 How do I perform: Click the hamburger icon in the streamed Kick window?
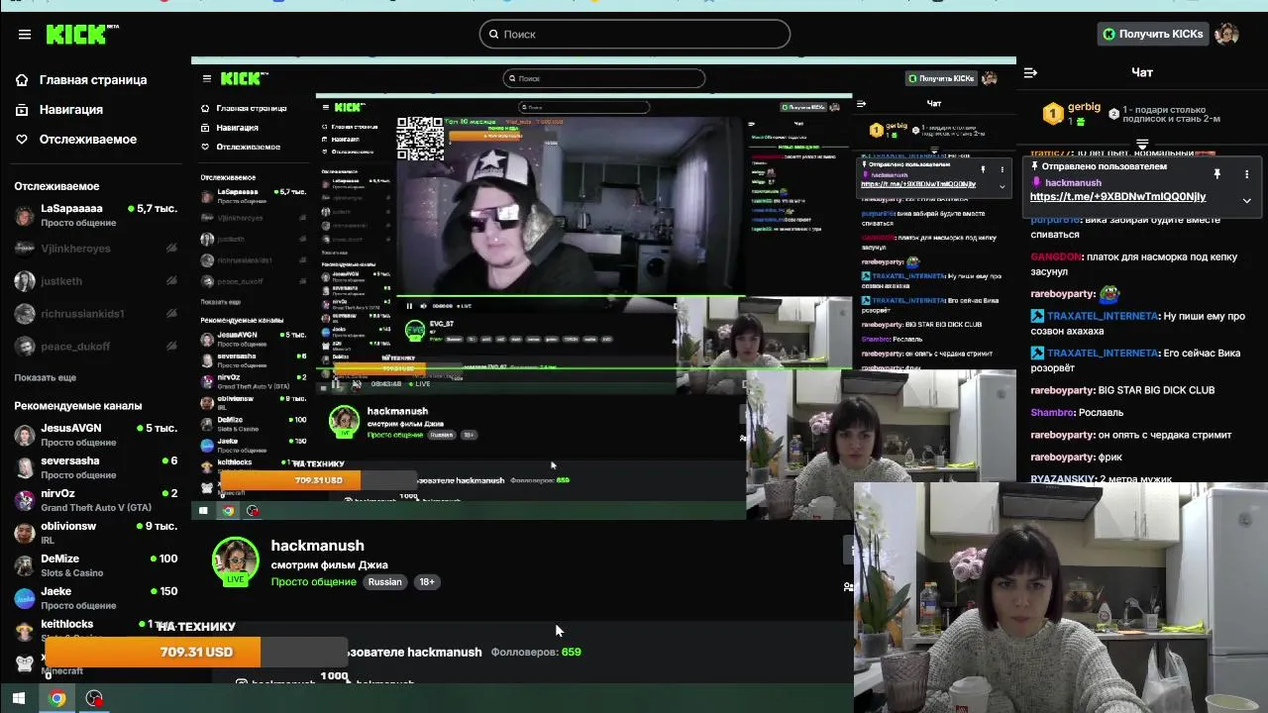(x=207, y=78)
